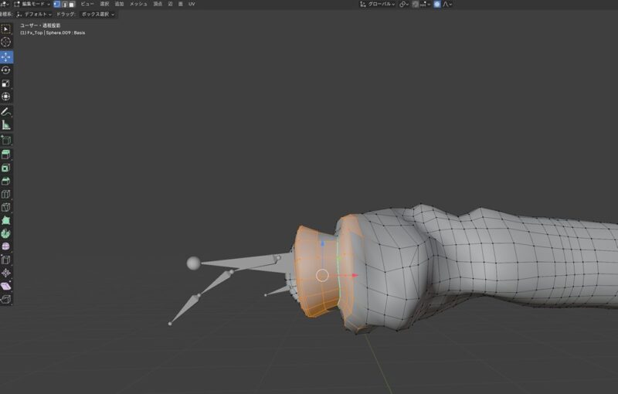Choose the Scale tool
This screenshot has width=618, height=394.
(x=6, y=83)
